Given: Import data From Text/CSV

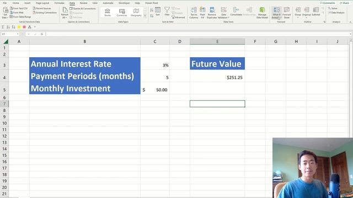Looking at the screenshot, I should (19, 8).
